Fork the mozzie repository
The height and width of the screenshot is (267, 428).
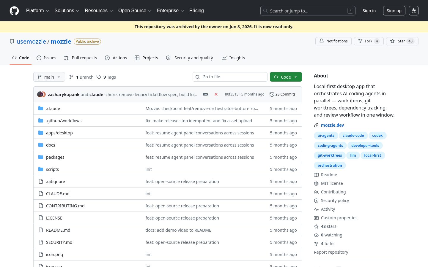pyautogui.click(x=369, y=41)
